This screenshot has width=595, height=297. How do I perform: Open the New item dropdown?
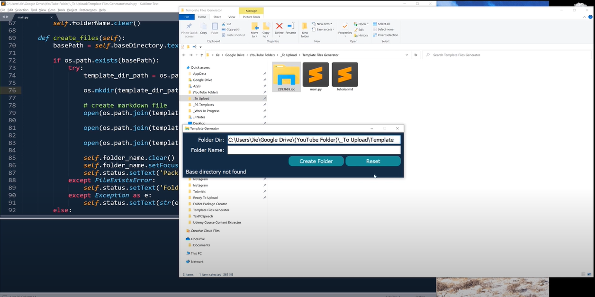click(x=325, y=24)
